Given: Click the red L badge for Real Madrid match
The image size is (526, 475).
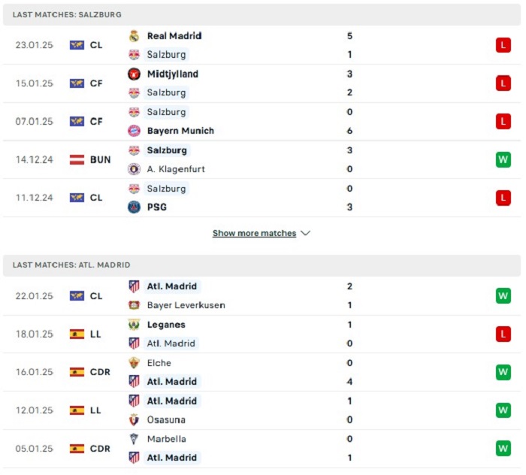Looking at the screenshot, I should pyautogui.click(x=503, y=45).
